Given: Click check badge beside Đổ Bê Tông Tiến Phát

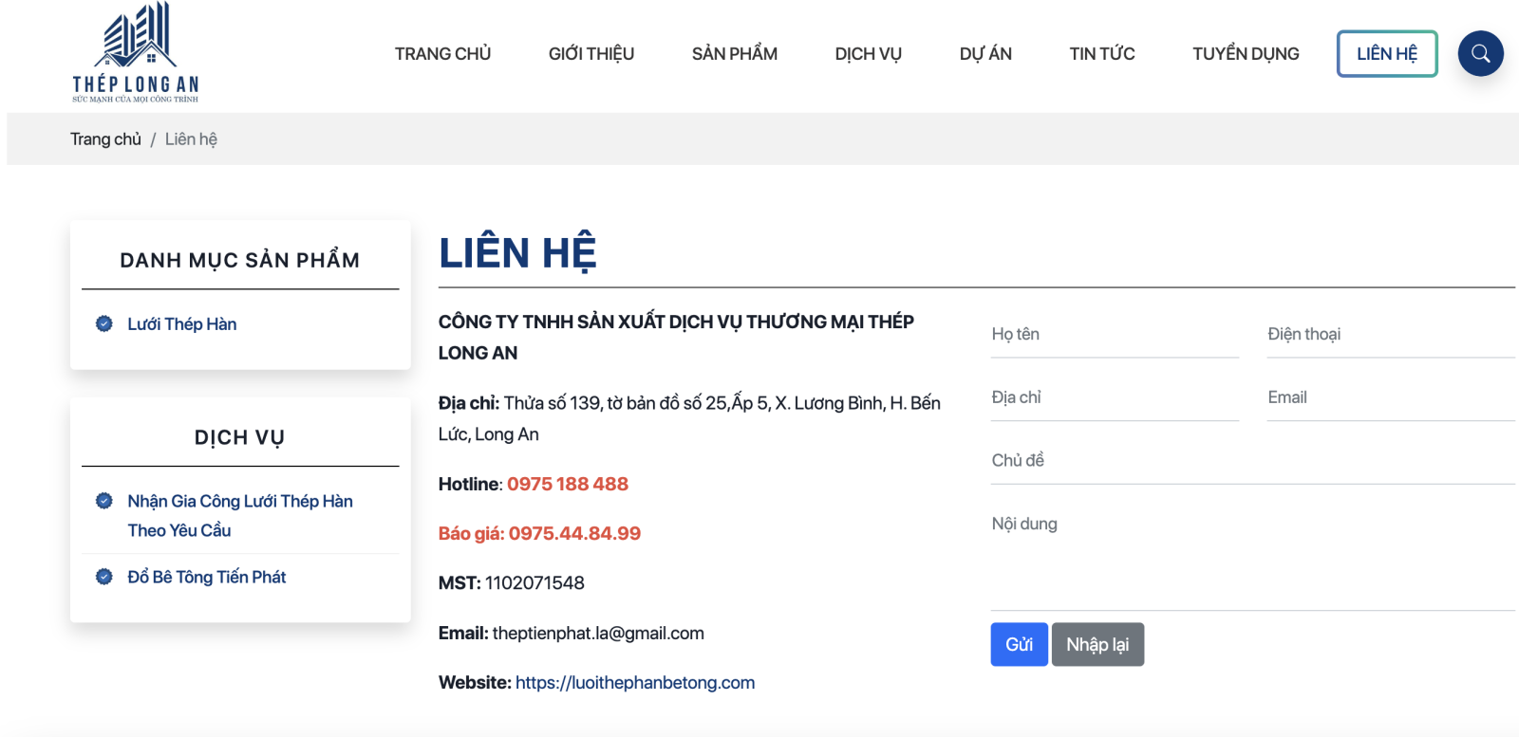Looking at the screenshot, I should click(104, 577).
